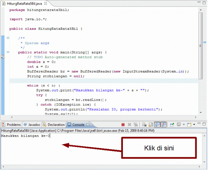Click the editor scroll down arrow
208x170 pixels.
click(201, 113)
